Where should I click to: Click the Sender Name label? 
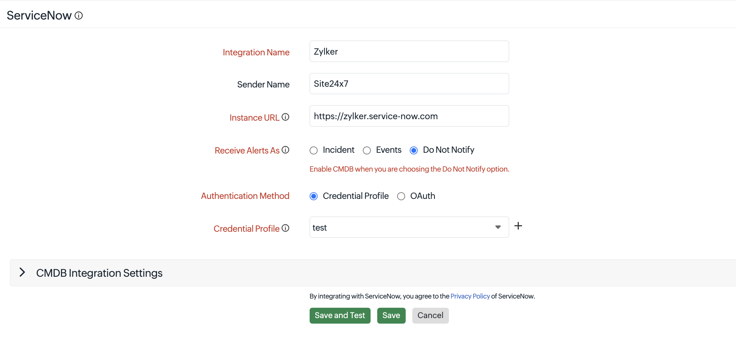(x=263, y=84)
